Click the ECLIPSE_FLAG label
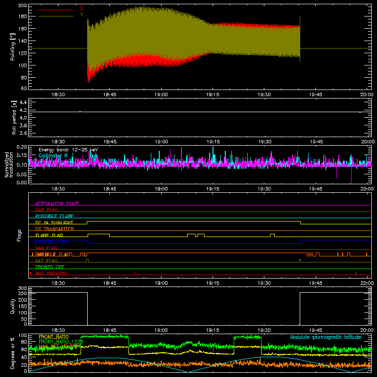The image size is (377, 377). click(51, 242)
